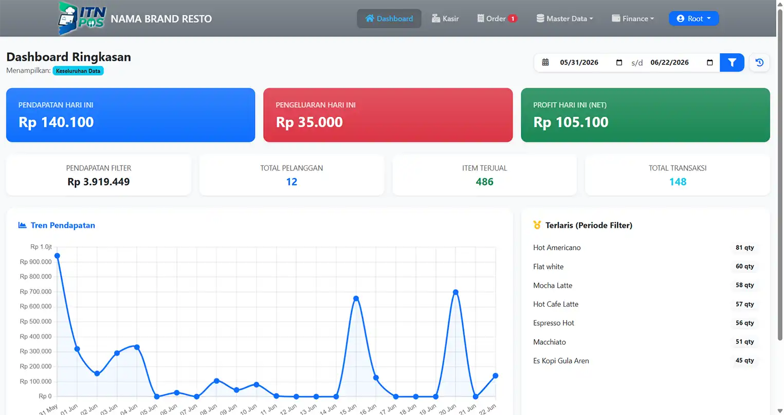Click the ITN POS logo
784x415 pixels.
coord(82,18)
